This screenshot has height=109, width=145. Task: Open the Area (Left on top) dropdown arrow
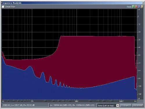coord(118,106)
